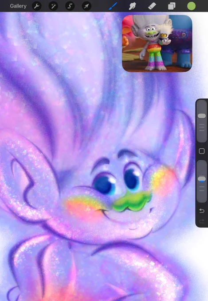Undo the last stroke
This screenshot has width=208, height=301.
[202, 211]
